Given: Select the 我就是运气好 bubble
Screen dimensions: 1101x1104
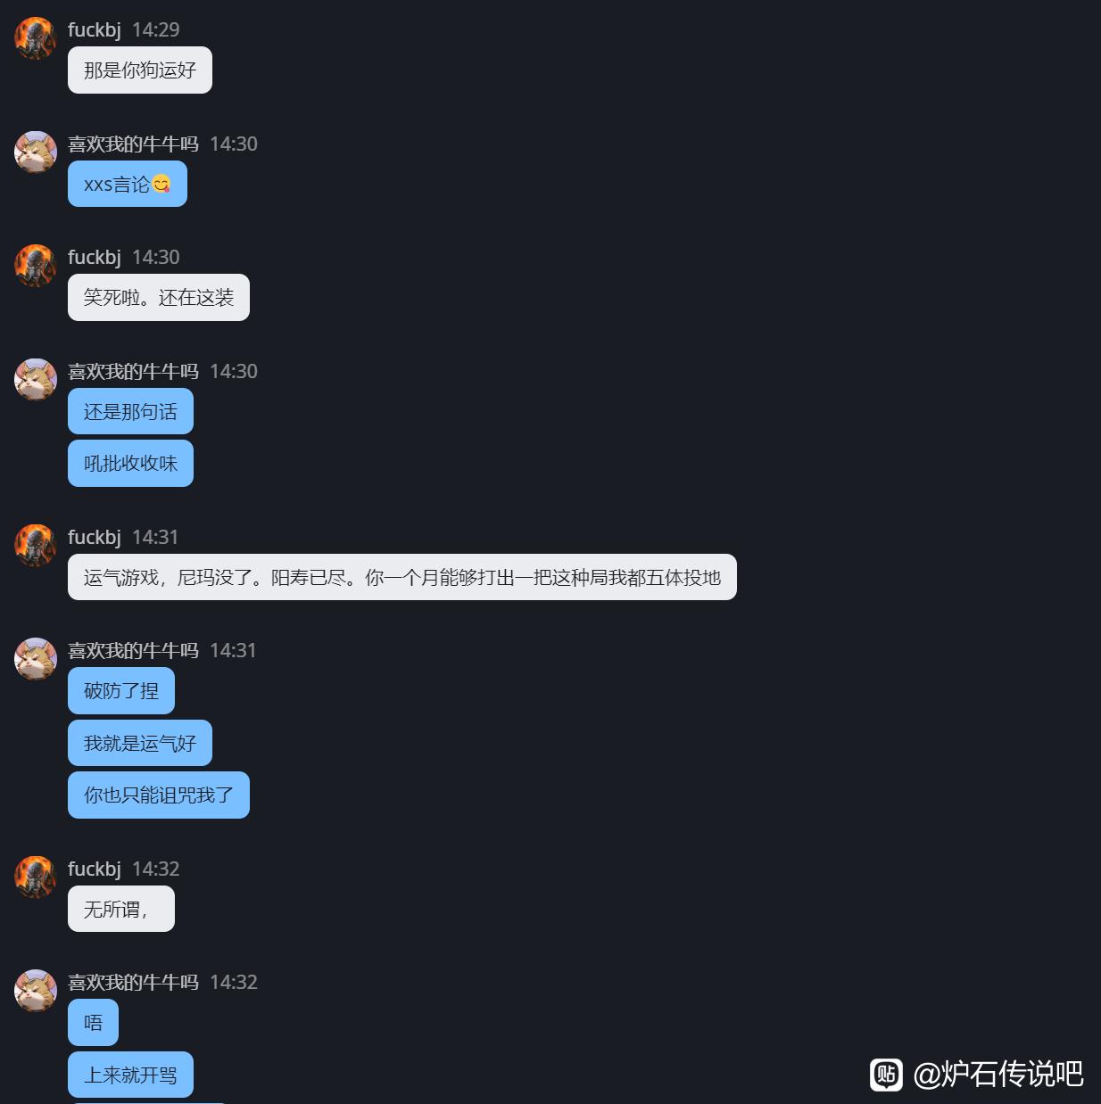Looking at the screenshot, I should (140, 743).
